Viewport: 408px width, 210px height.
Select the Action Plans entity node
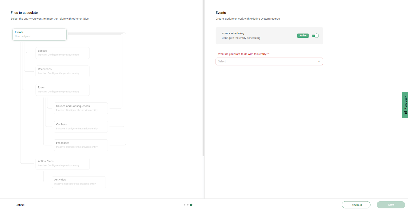point(62,163)
